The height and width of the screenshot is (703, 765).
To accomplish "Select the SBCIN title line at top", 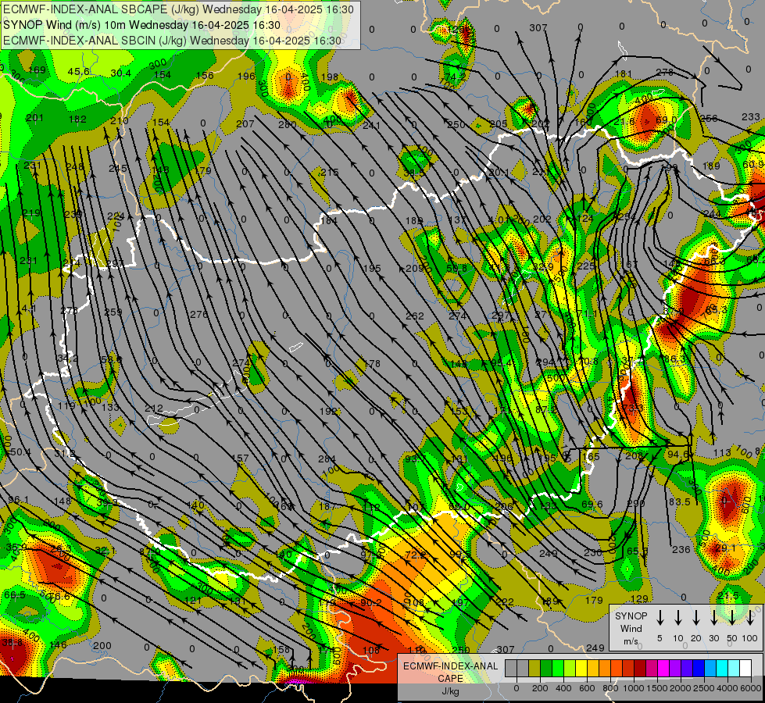I will (x=172, y=41).
